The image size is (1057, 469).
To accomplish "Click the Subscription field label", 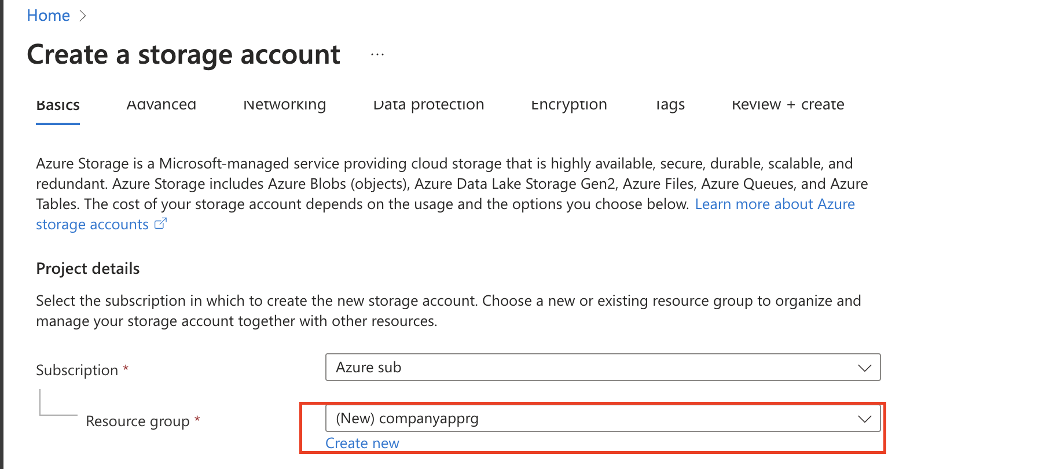I will click(x=77, y=370).
